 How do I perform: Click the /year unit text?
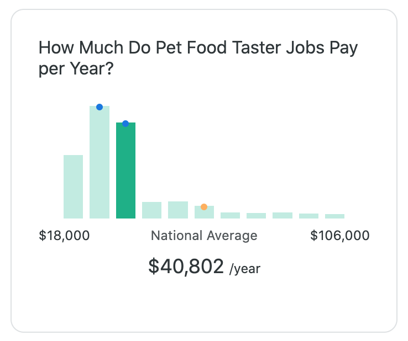tap(245, 269)
